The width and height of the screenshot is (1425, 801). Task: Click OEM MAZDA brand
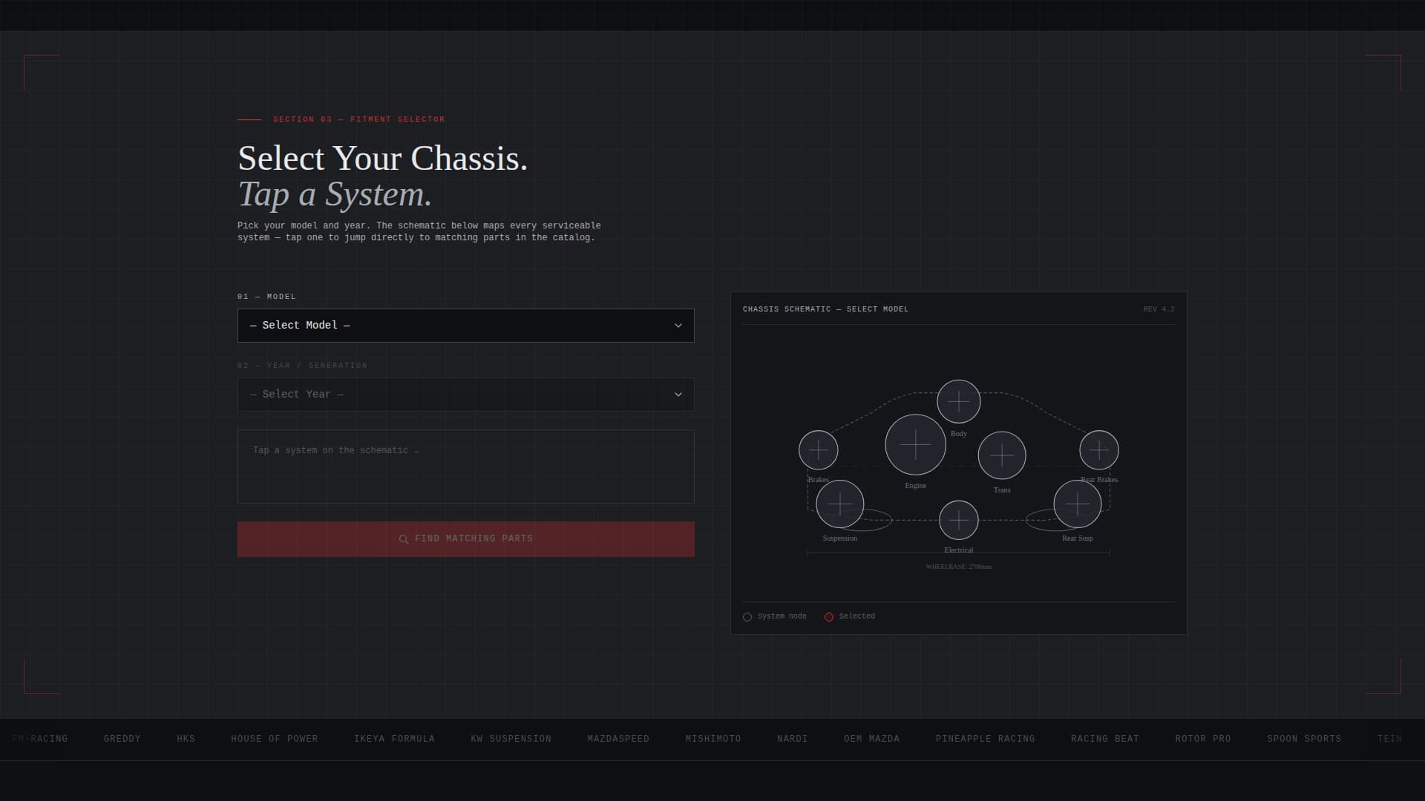(x=871, y=739)
